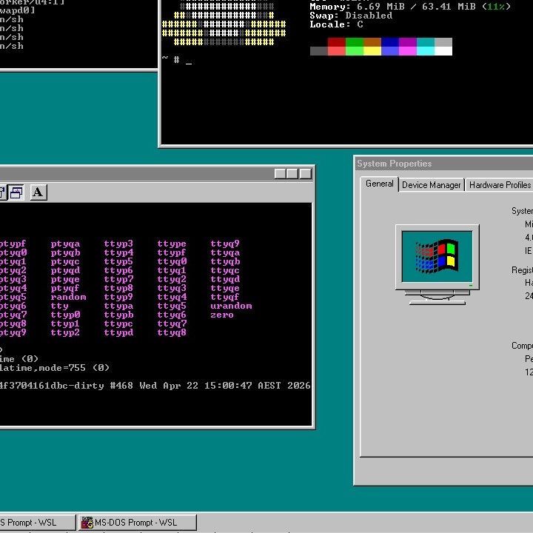The image size is (533, 533).
Task: Click the 'tty' device entry
Action: [x=59, y=306]
